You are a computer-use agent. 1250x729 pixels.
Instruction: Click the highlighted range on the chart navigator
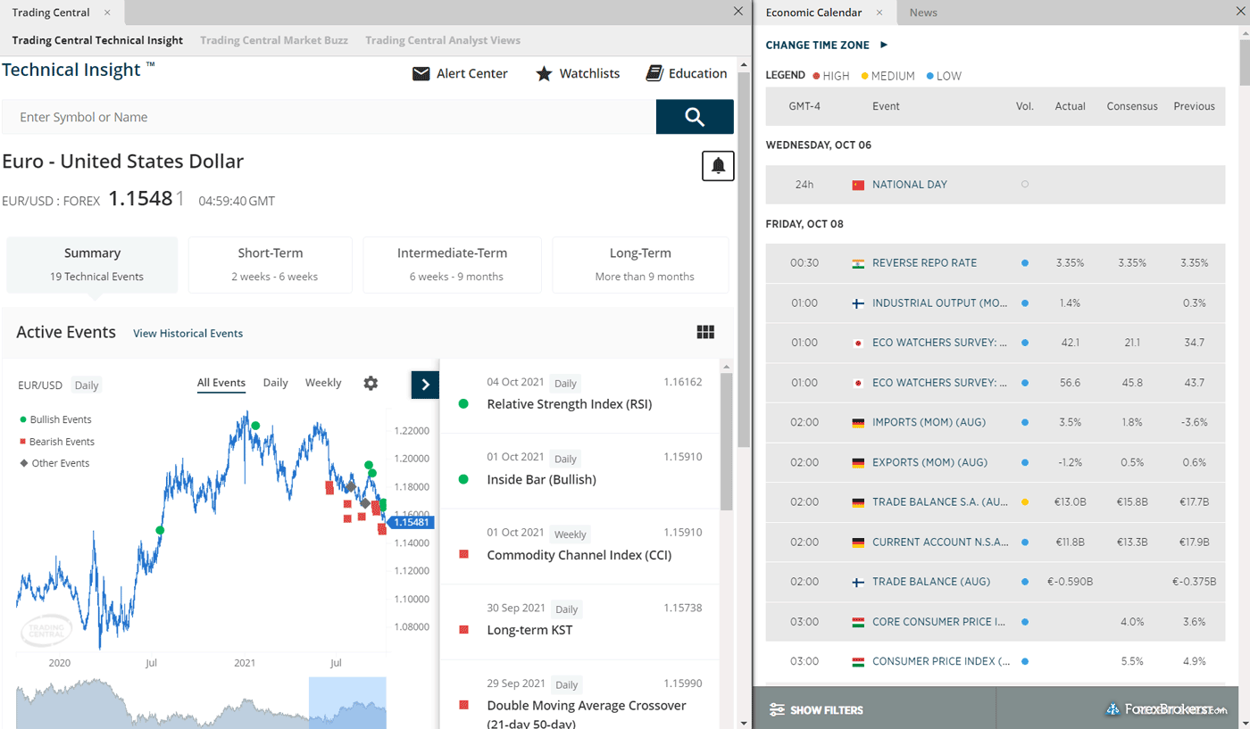[348, 705]
